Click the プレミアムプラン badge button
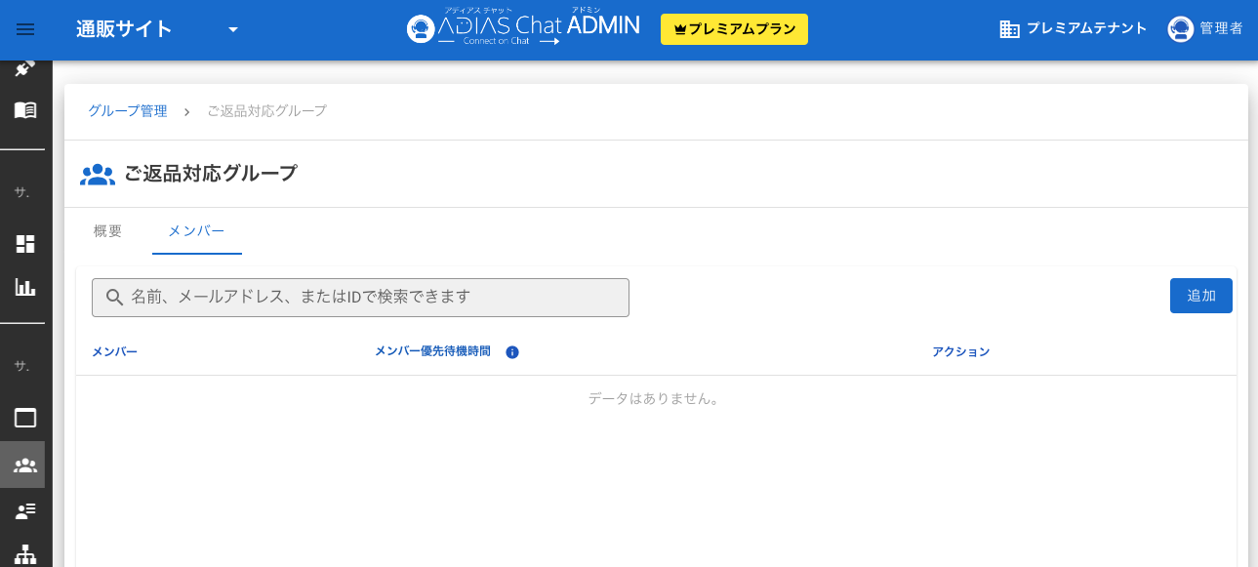1258x567 pixels. click(734, 29)
